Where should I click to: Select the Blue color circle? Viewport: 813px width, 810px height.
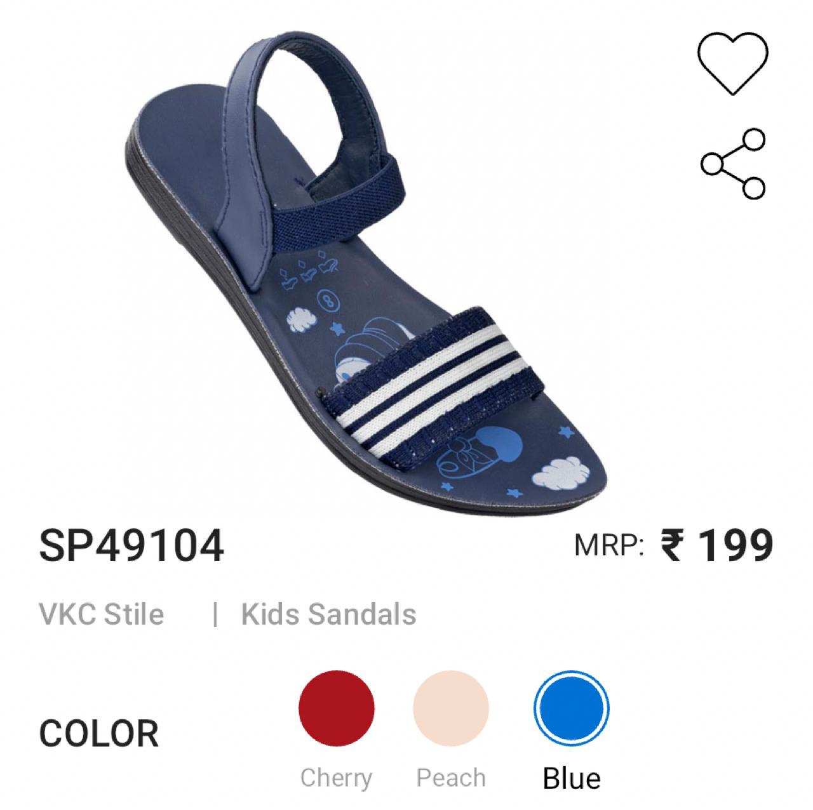pyautogui.click(x=572, y=708)
